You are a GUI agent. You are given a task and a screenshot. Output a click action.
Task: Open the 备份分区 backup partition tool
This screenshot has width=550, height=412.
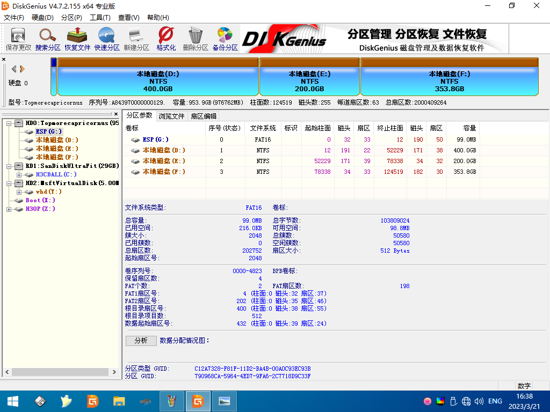(225, 39)
